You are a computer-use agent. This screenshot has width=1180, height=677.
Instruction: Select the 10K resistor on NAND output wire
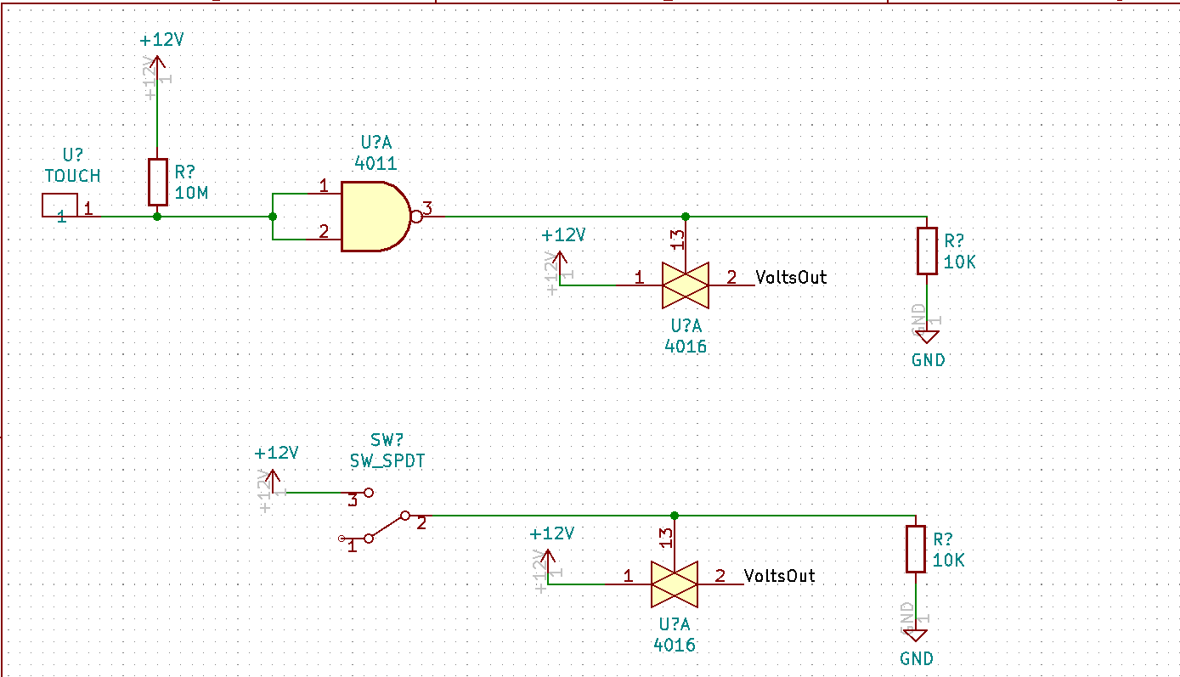[927, 251]
